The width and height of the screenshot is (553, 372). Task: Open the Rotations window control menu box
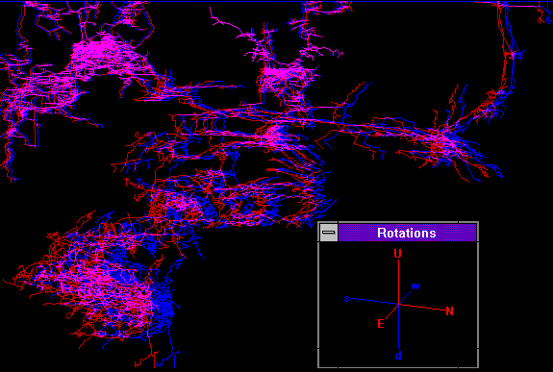coord(329,233)
